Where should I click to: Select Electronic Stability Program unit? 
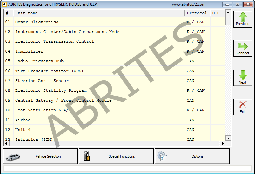click(115, 90)
